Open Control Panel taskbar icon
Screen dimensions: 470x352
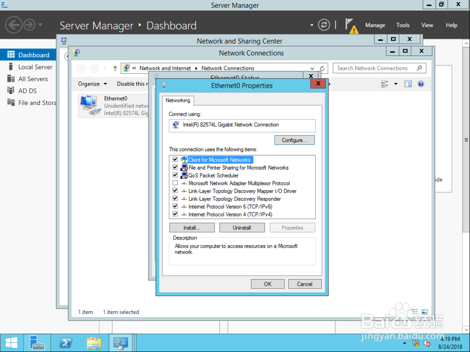click(x=120, y=343)
